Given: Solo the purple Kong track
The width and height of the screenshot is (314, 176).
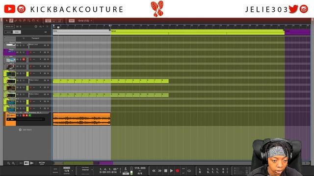Looking at the screenshot, I should 21,52.
